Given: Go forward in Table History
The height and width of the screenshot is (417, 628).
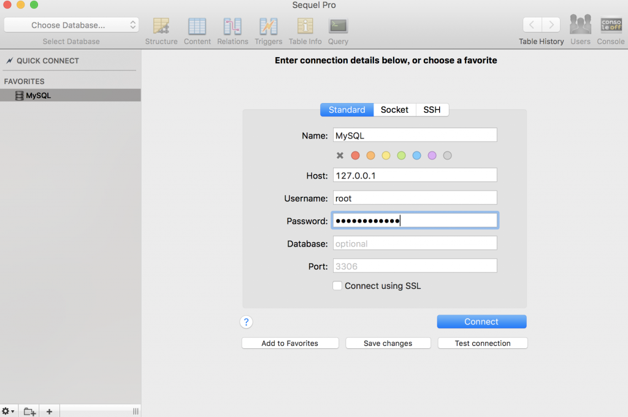Looking at the screenshot, I should [551, 25].
